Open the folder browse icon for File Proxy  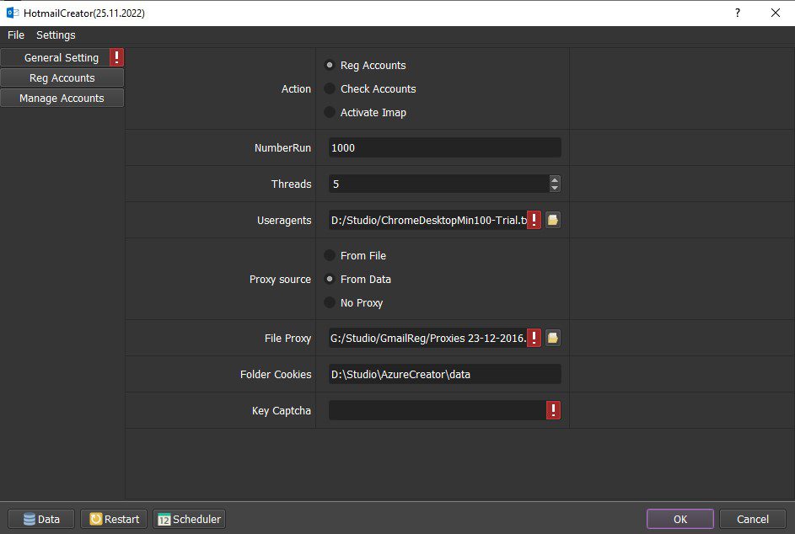click(x=553, y=338)
